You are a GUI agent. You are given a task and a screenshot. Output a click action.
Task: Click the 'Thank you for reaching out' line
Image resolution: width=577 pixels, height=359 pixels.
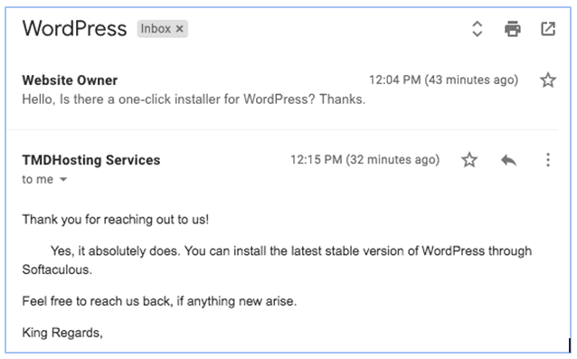click(116, 220)
